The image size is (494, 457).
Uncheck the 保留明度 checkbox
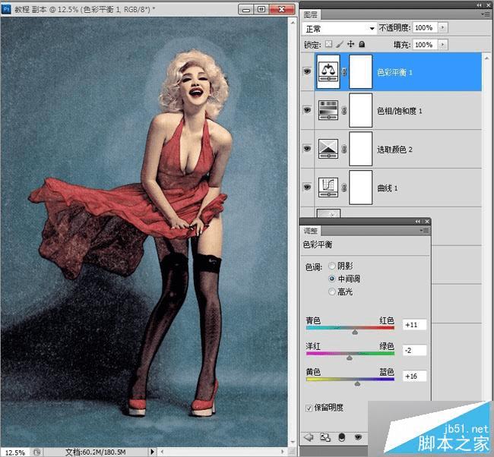coord(310,408)
